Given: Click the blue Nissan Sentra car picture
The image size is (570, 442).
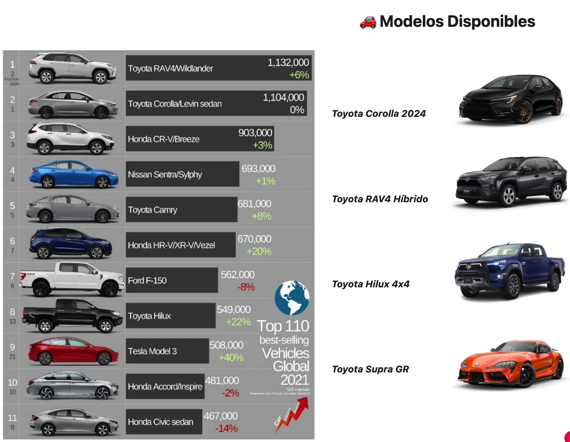Looking at the screenshot, I should click(x=73, y=174).
